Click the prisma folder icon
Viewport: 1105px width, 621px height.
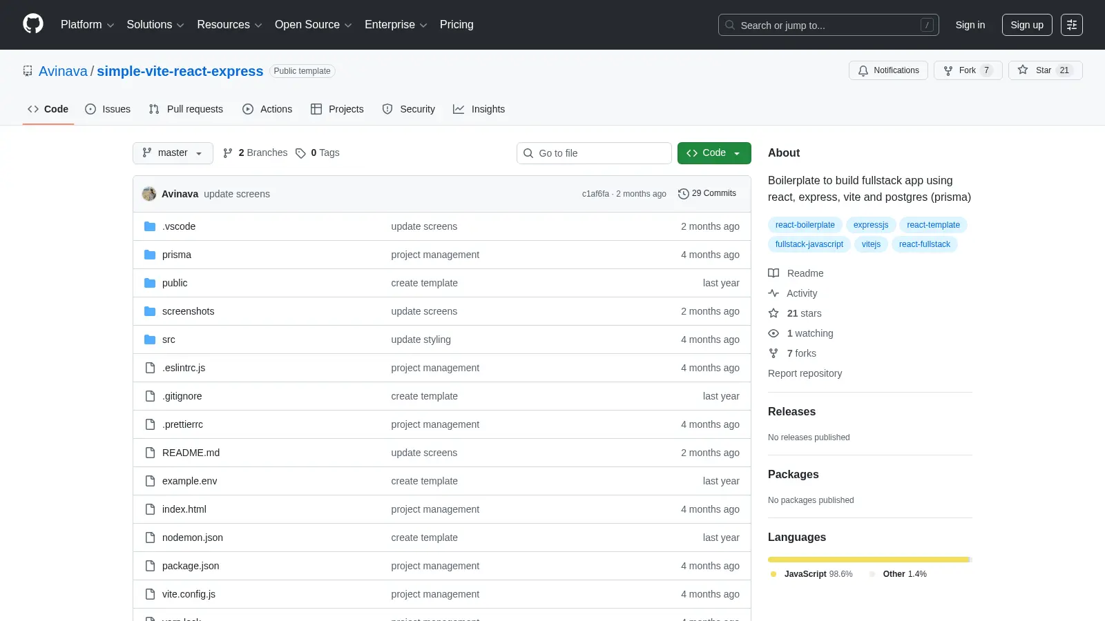(x=150, y=255)
